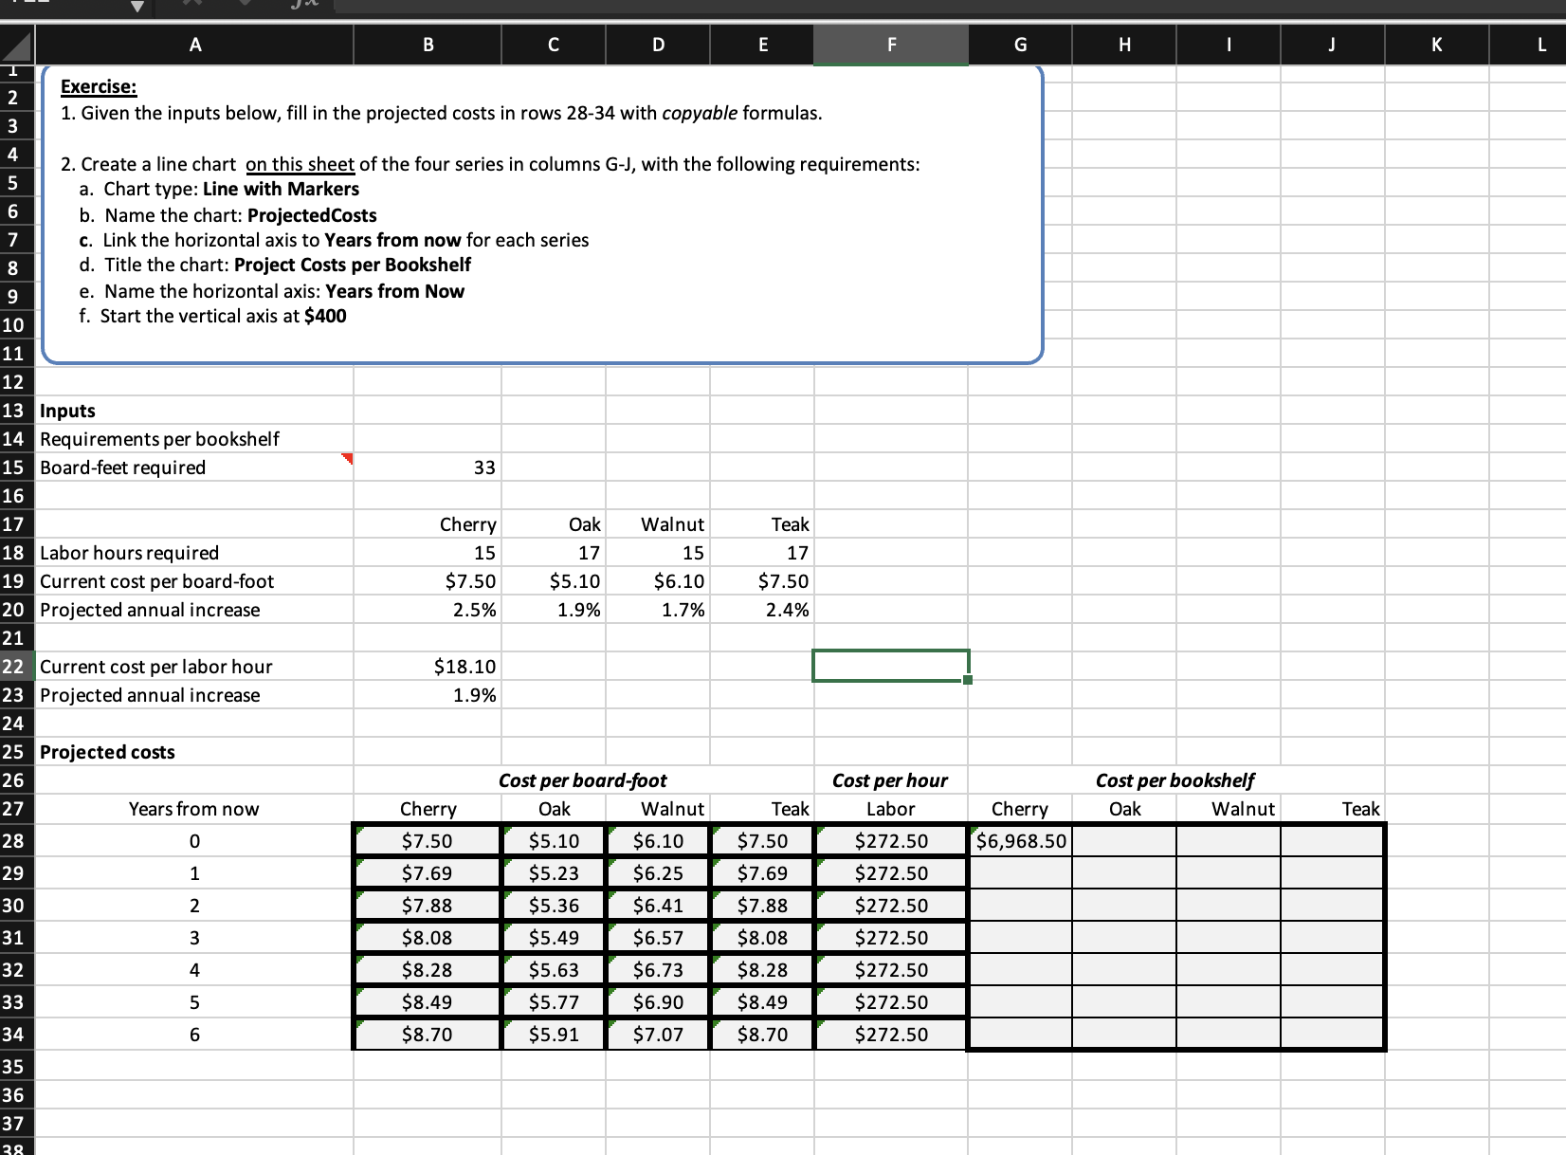Click the Enter checkmark icon beside the formula bar
This screenshot has width=1566, height=1155.
coord(245,5)
